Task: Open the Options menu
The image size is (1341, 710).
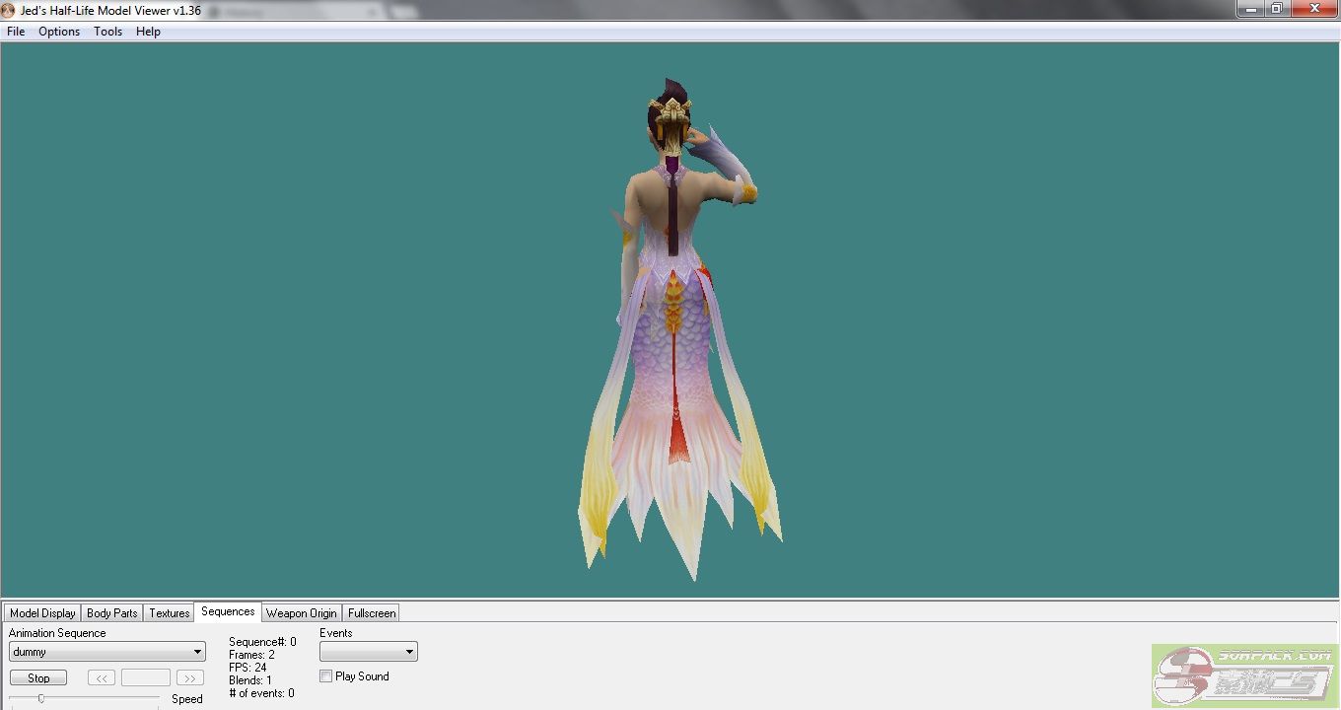Action: pyautogui.click(x=59, y=32)
